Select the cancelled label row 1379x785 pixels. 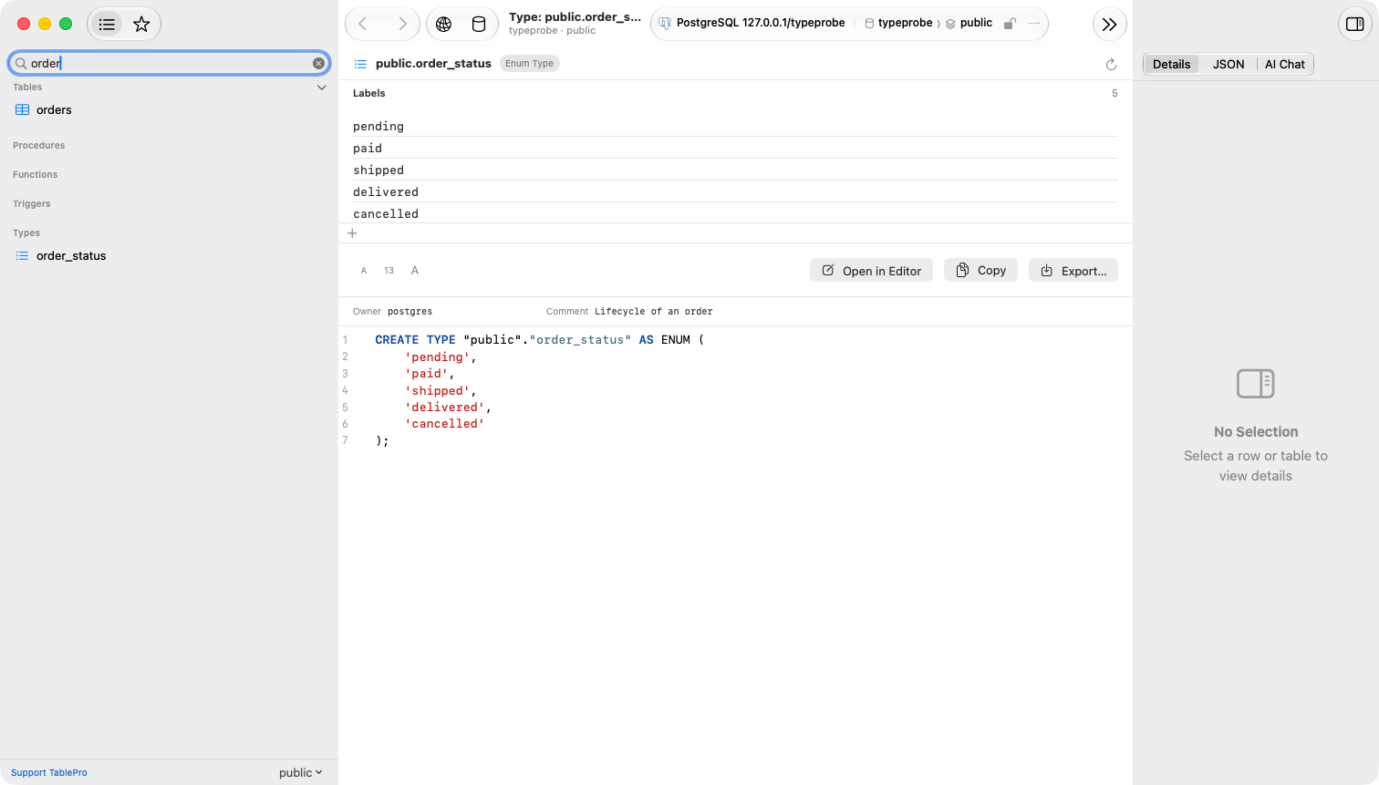coord(735,213)
